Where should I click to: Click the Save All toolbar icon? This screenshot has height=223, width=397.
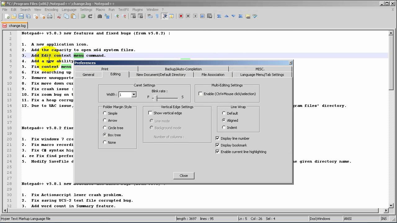28,16
